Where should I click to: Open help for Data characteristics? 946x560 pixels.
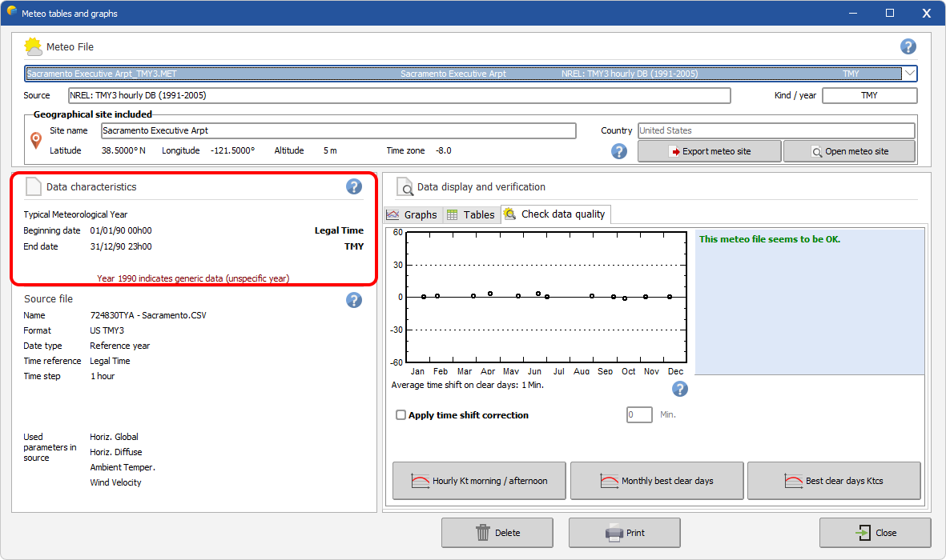(354, 187)
